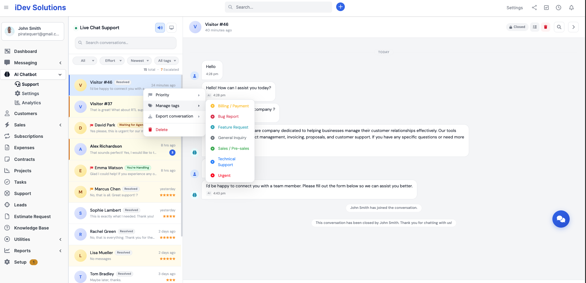Open the Effort filter dropdown
The height and width of the screenshot is (283, 586).
(112, 61)
